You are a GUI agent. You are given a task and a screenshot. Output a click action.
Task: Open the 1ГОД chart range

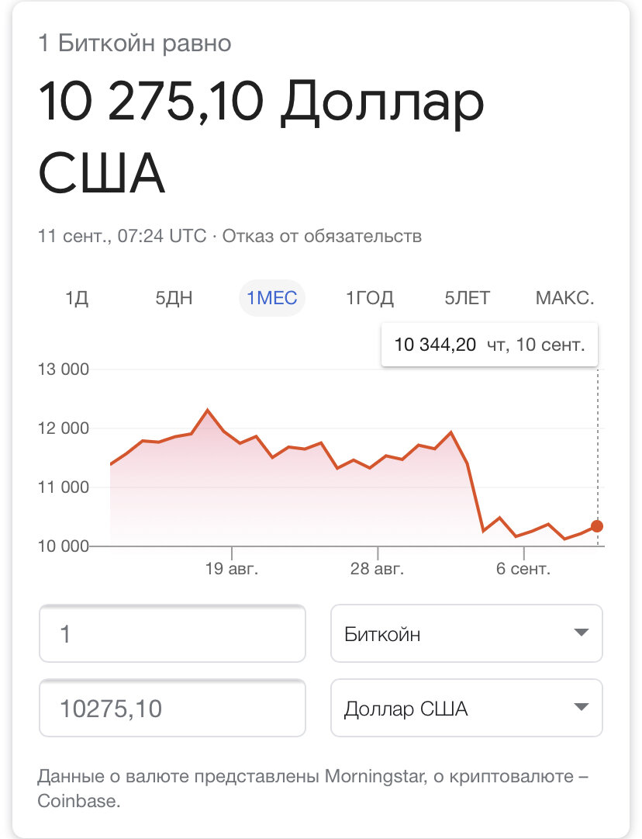pos(370,297)
